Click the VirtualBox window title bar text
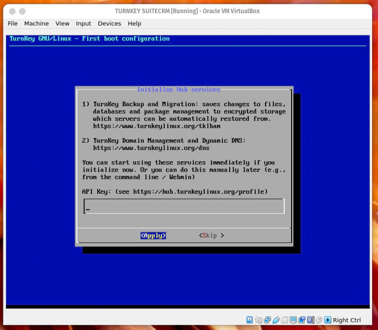 click(188, 11)
